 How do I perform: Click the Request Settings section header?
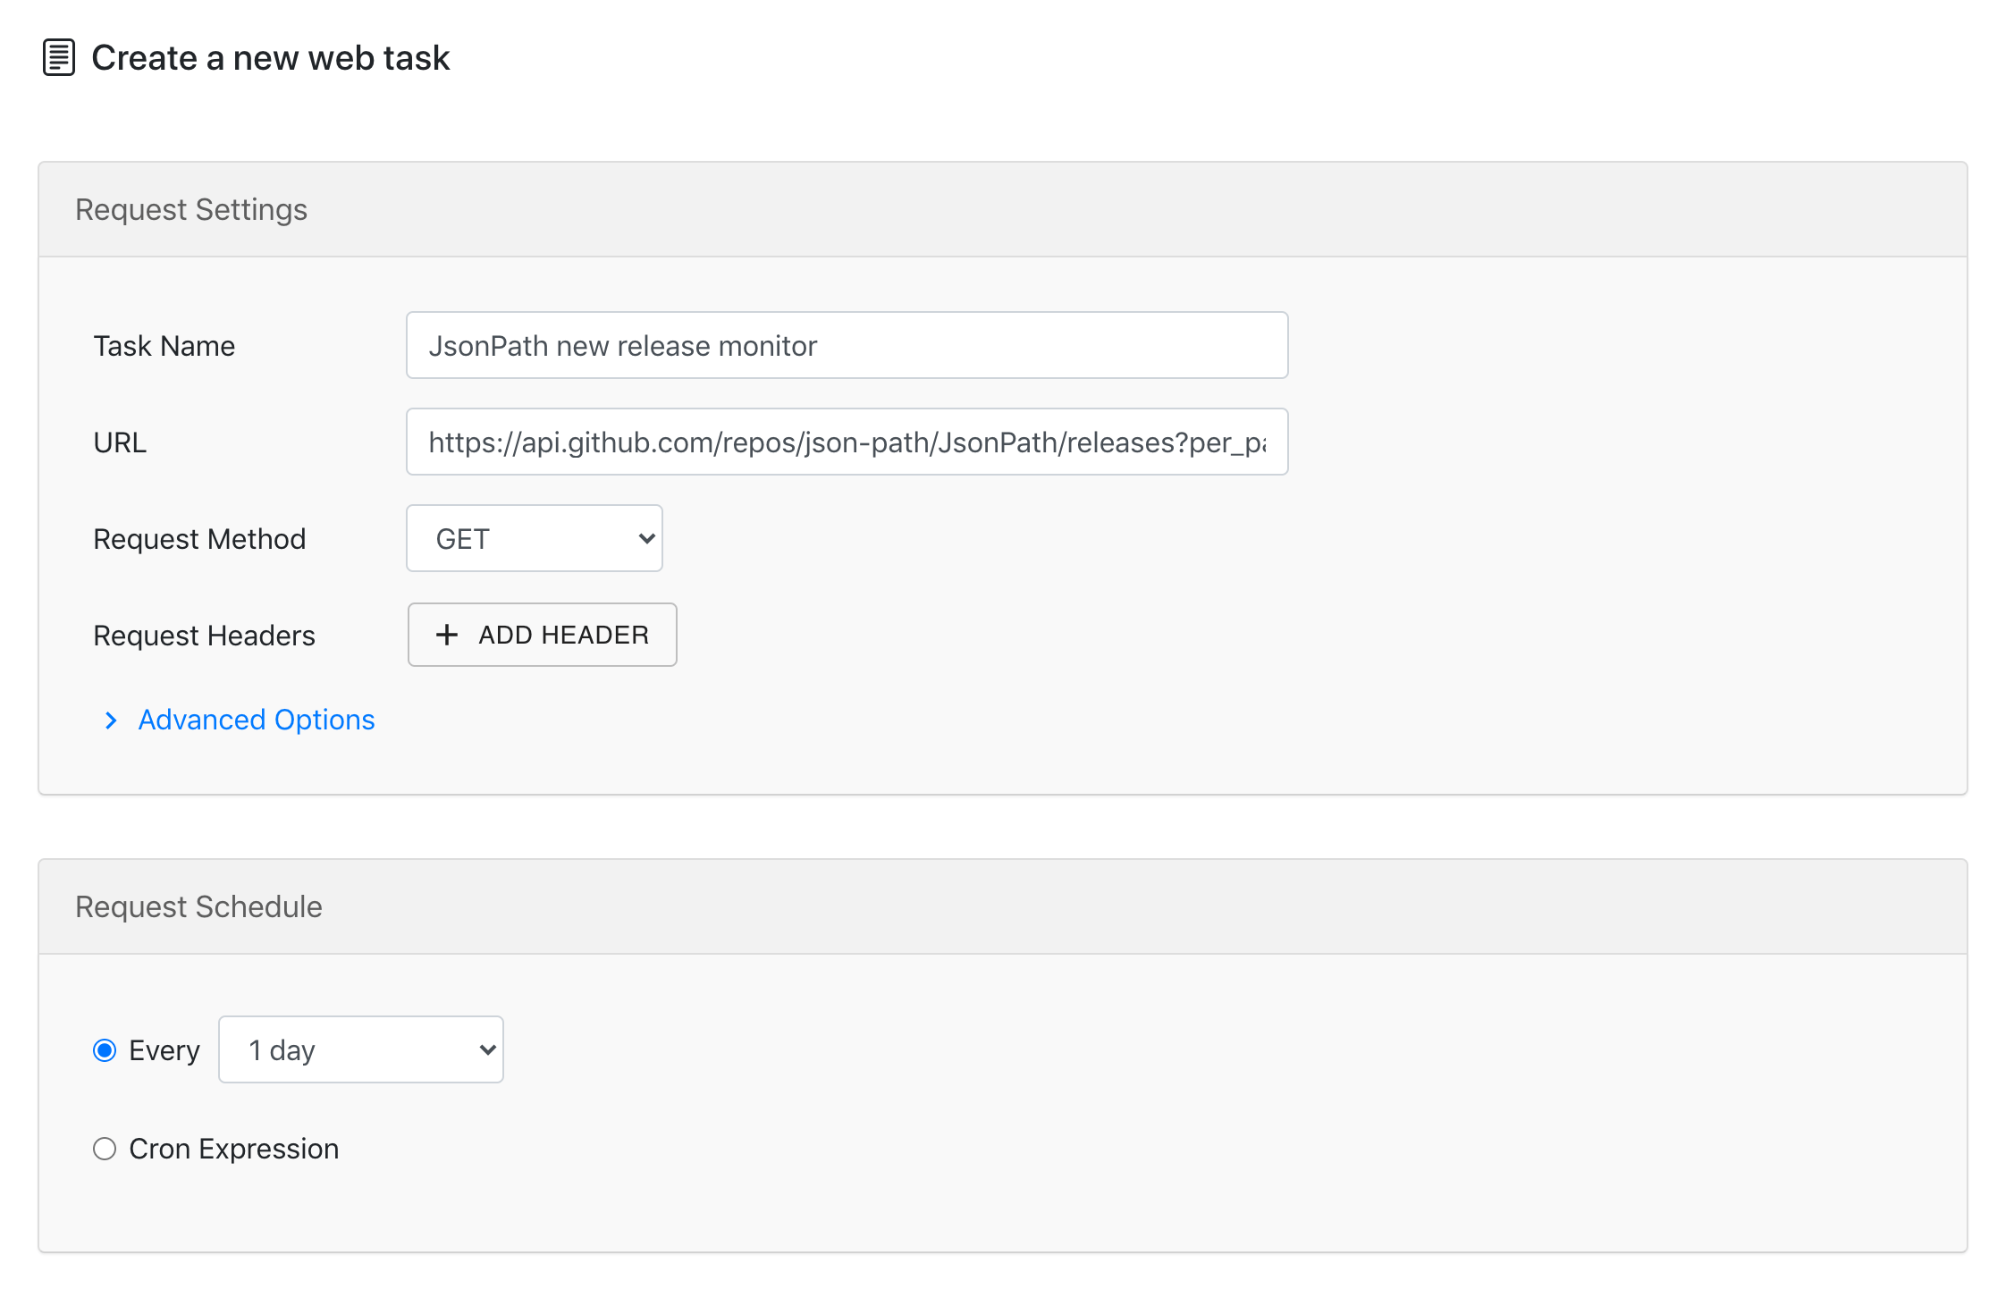191,208
